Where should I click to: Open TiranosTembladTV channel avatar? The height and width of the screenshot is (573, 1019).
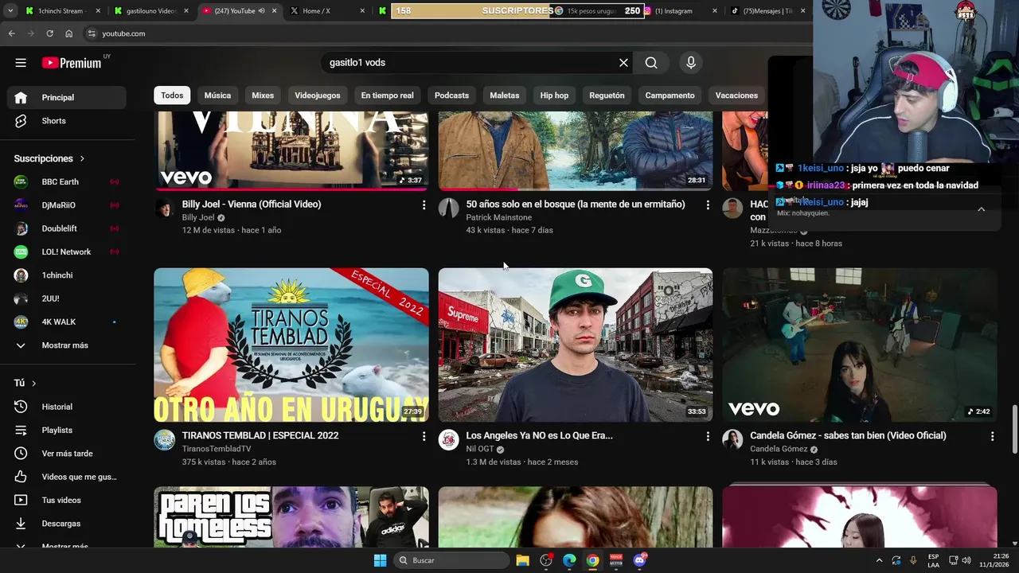pos(165,440)
